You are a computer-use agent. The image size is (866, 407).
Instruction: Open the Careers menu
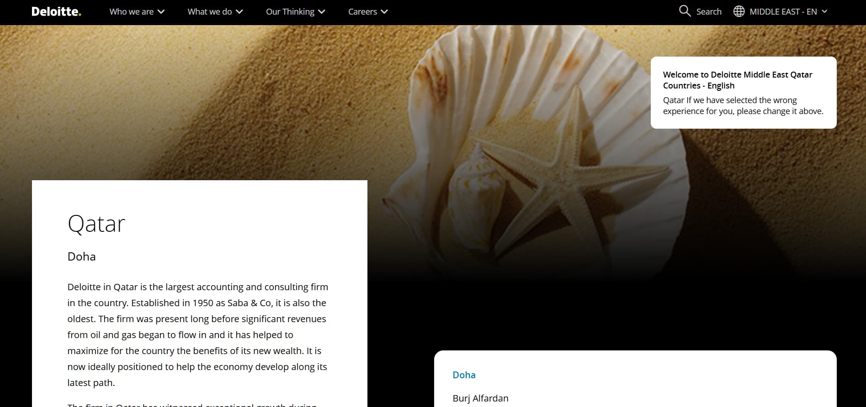[362, 12]
